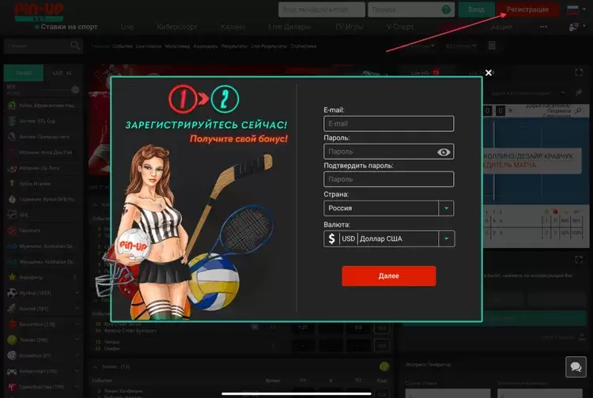Select the Кубок Италии trophy icon
Screen dimensions: 593x398
(12, 183)
